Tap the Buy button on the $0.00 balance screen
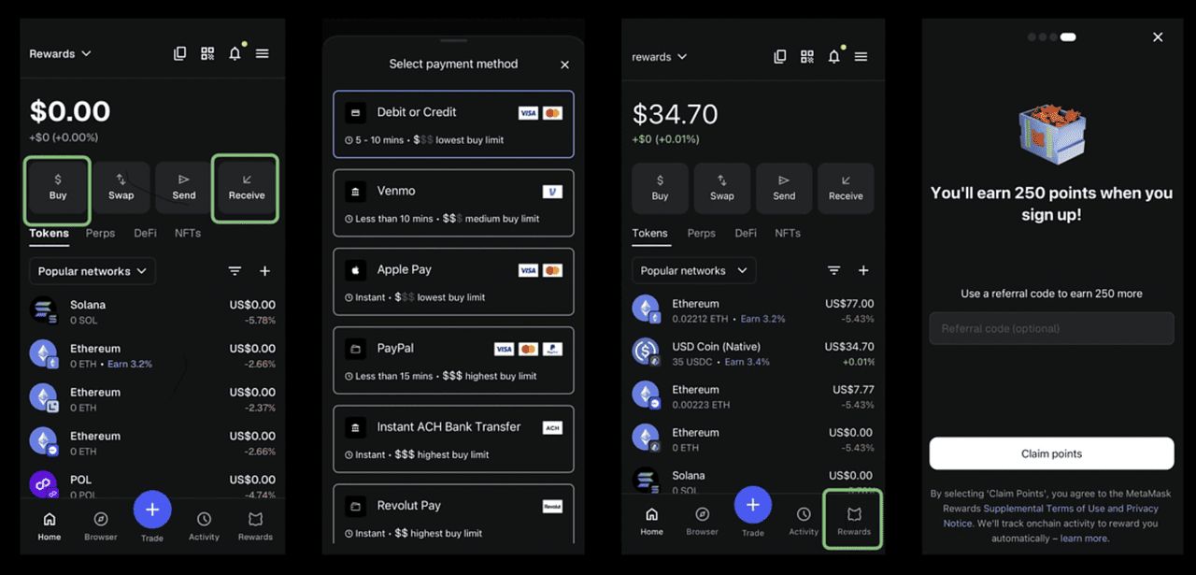Image resolution: width=1196 pixels, height=575 pixels. point(58,186)
